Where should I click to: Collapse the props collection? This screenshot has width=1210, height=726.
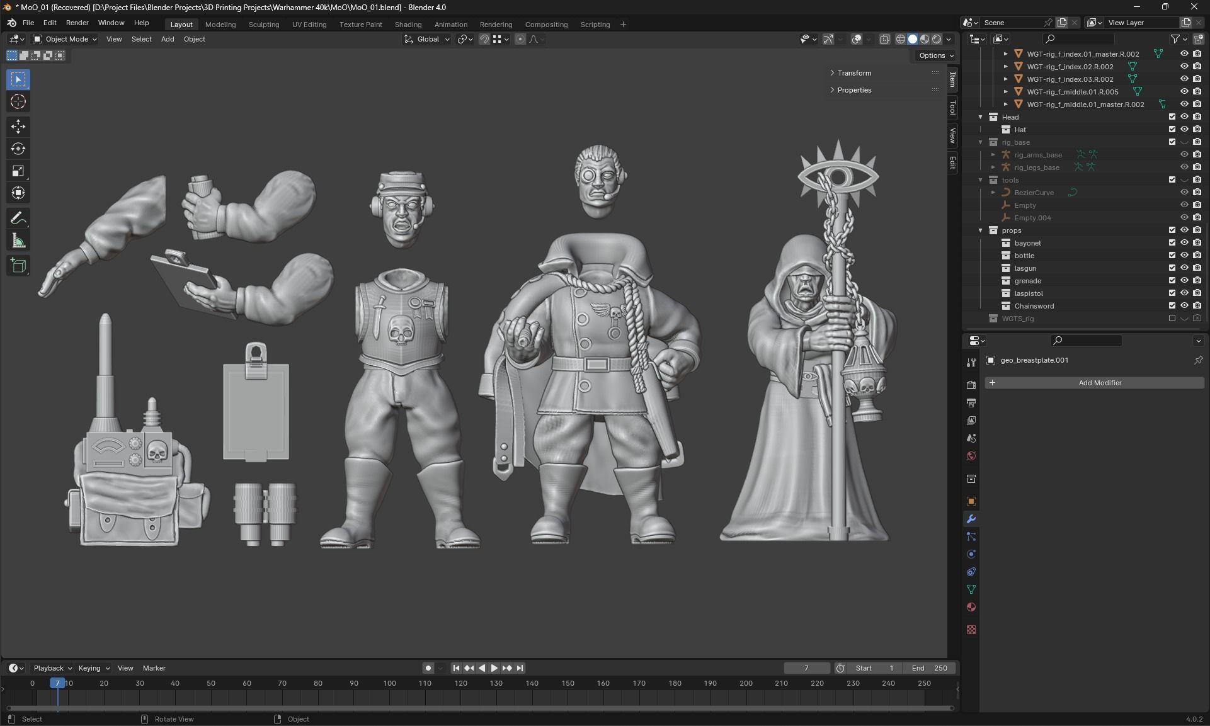point(980,230)
